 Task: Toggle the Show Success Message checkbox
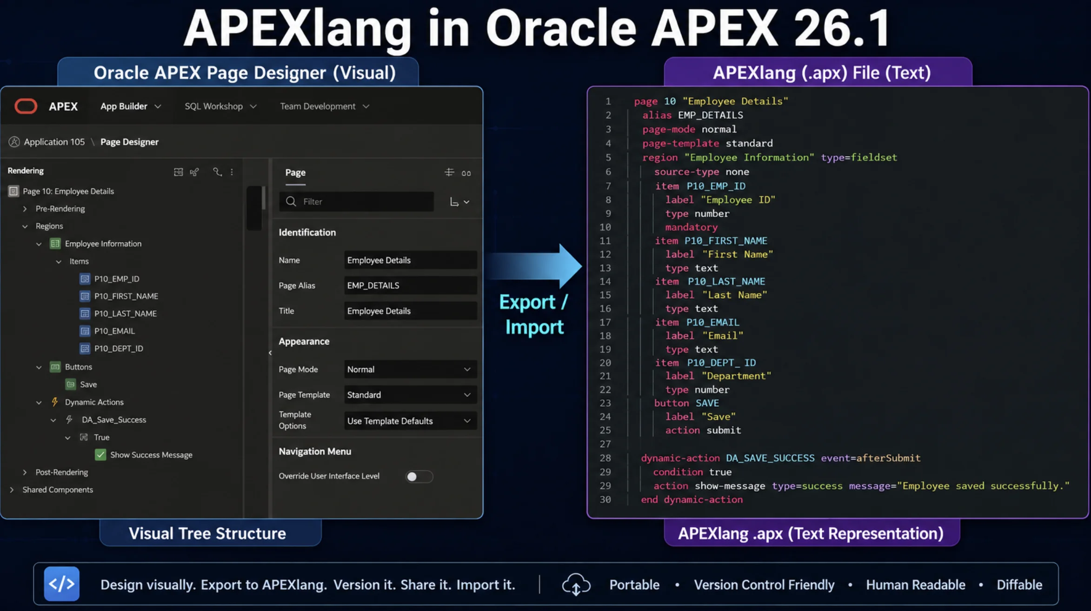coord(100,455)
